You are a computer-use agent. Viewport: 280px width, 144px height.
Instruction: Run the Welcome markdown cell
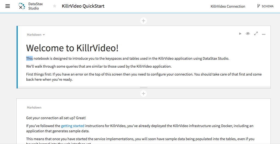pos(240,34)
